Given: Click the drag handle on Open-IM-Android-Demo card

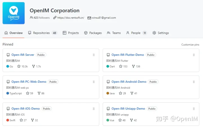Looking at the screenshot, I should tap(194, 82).
